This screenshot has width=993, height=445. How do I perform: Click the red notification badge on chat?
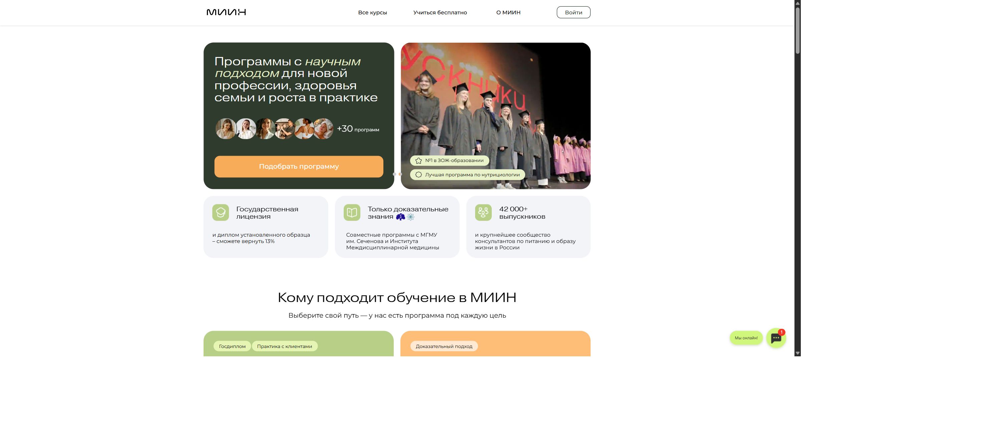(x=781, y=332)
